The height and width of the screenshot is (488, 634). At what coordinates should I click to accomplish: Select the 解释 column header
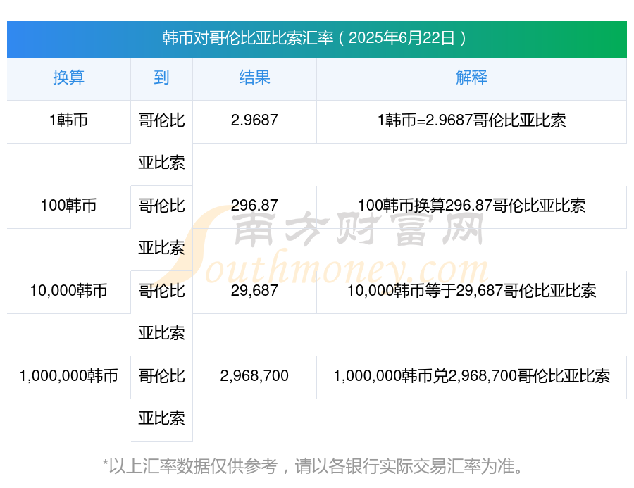[471, 77]
